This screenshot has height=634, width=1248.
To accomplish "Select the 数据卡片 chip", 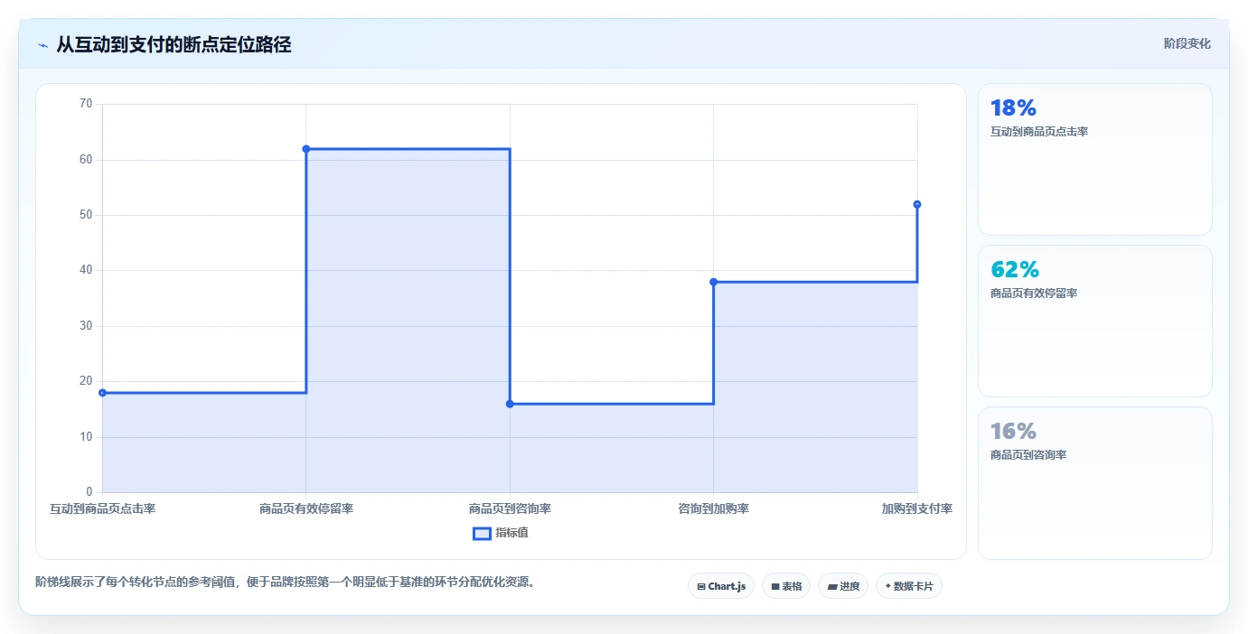I will [x=909, y=586].
